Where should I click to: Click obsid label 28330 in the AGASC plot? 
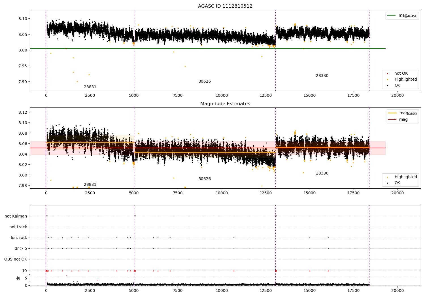click(322, 76)
